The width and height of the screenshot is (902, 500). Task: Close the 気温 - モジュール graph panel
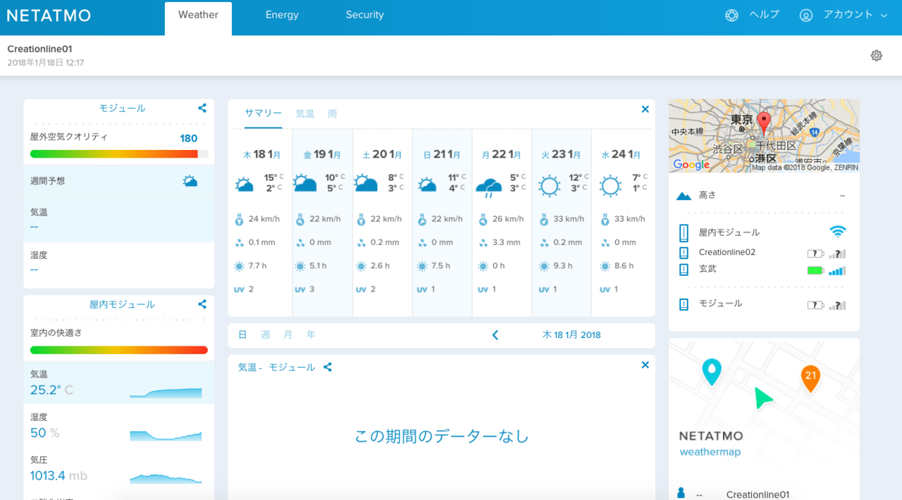point(645,365)
